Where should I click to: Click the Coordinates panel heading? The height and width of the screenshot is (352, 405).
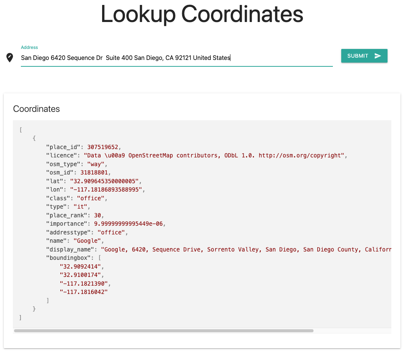(36, 109)
